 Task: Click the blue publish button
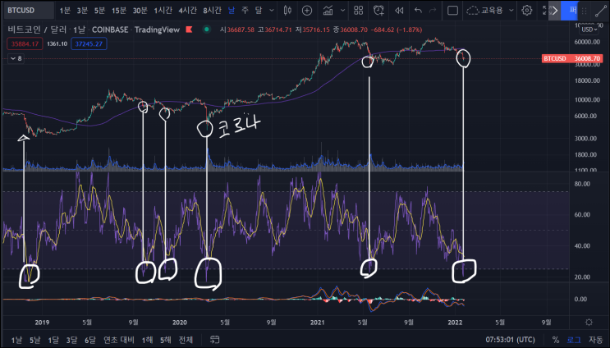click(x=570, y=11)
